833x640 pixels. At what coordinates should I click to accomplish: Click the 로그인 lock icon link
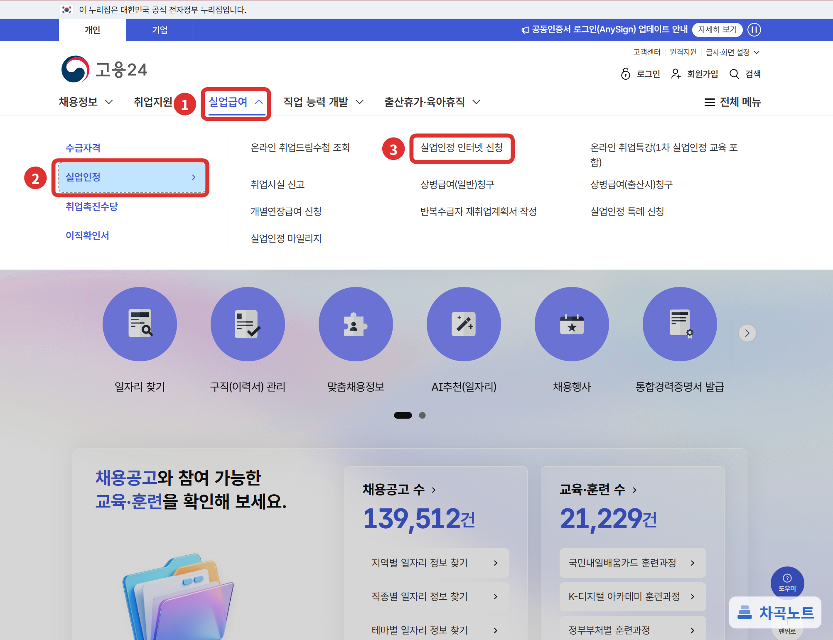[x=640, y=74]
